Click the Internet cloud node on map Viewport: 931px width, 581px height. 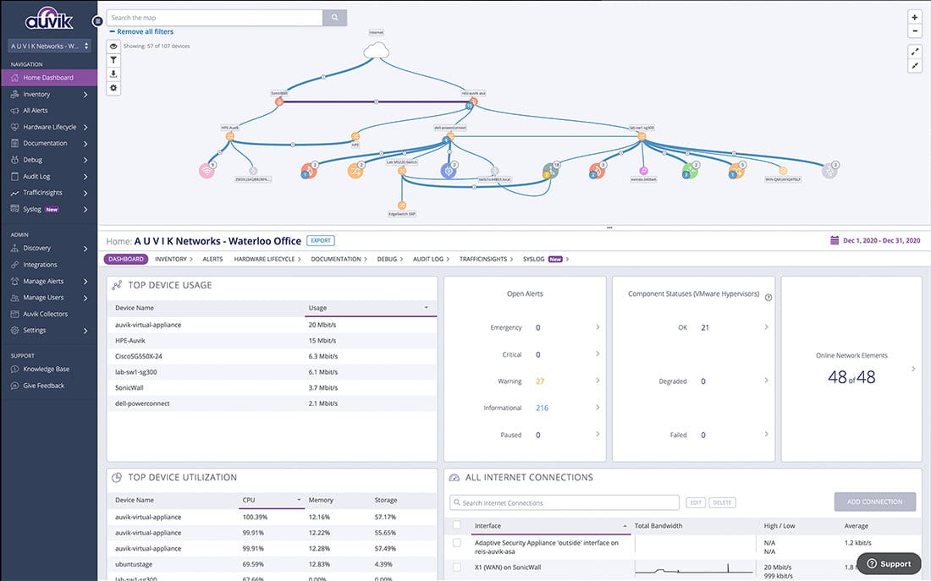tap(377, 50)
